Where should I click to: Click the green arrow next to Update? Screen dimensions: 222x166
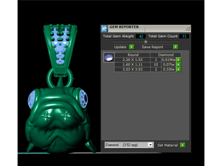tap(131, 47)
